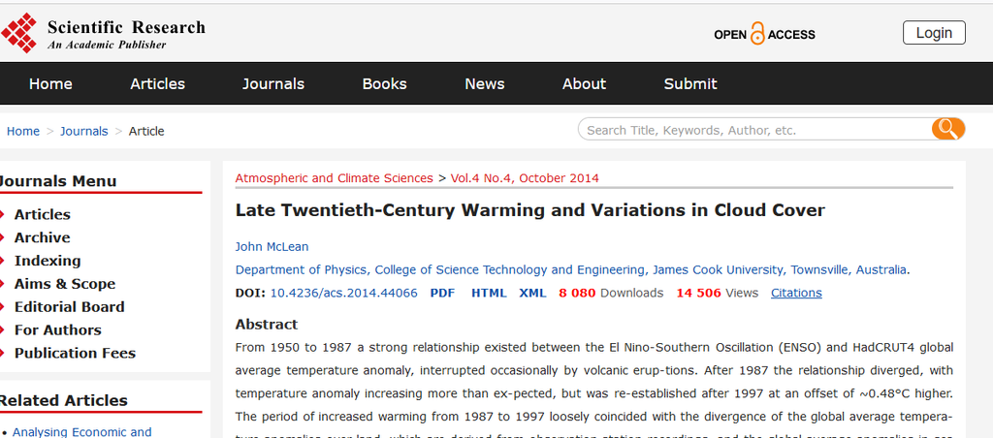Click the Scientific Research logo icon
Viewport: 993px width, 438px height.
click(19, 33)
